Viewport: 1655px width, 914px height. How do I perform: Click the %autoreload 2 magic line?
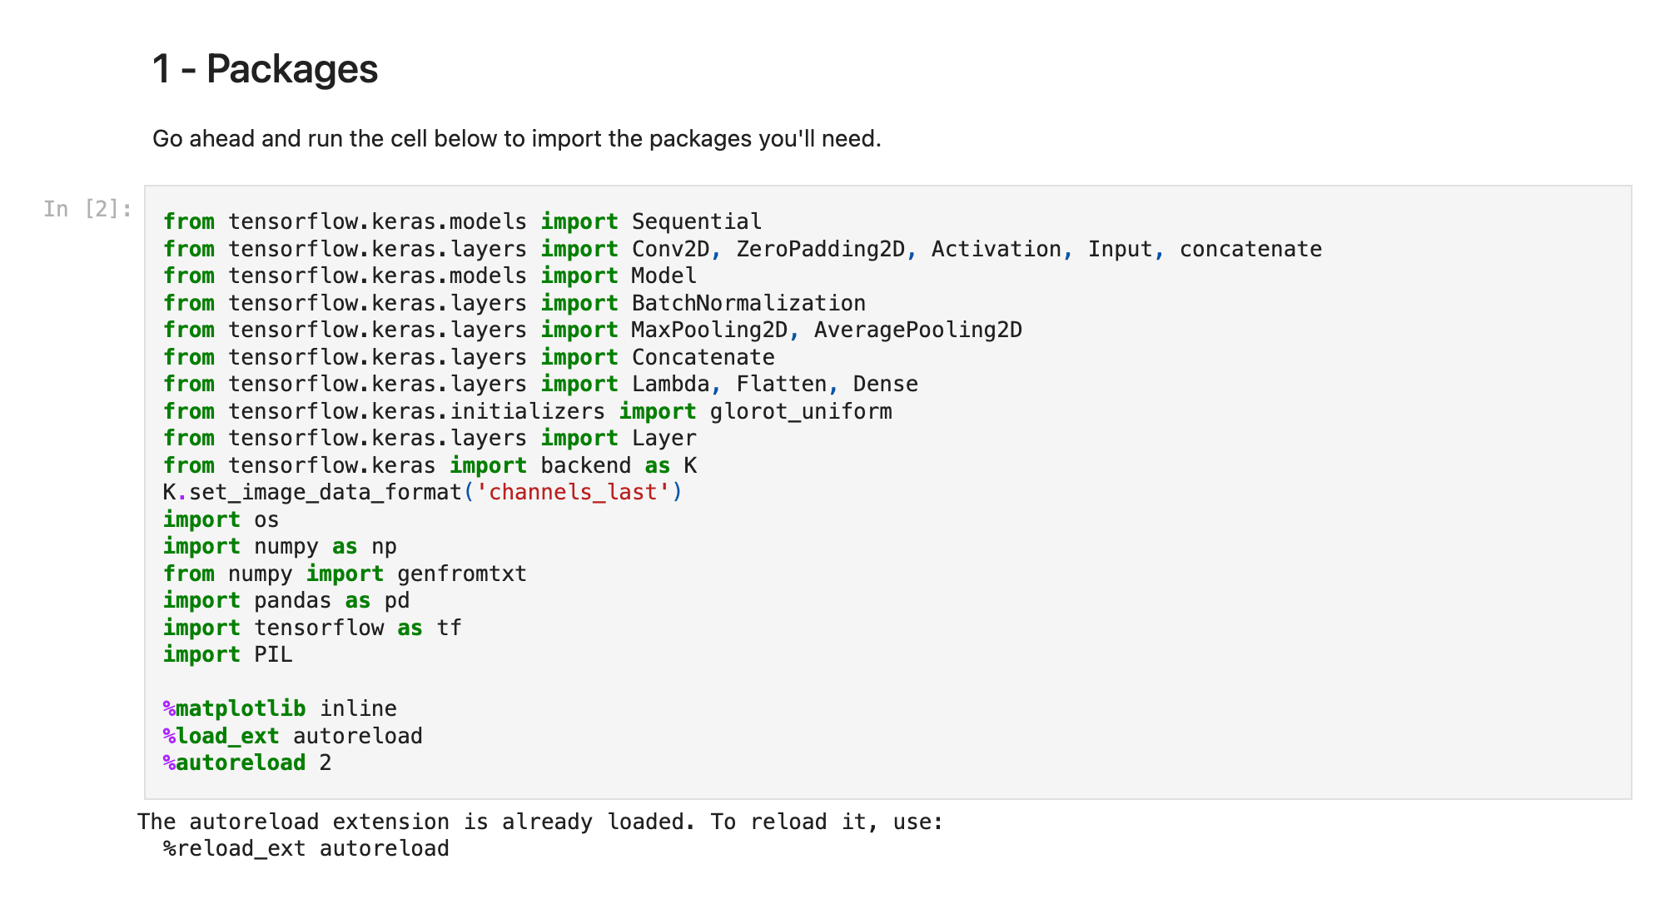pyautogui.click(x=247, y=762)
